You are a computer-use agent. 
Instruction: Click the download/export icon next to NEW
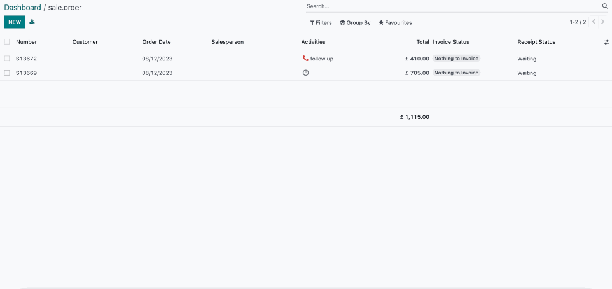click(32, 22)
